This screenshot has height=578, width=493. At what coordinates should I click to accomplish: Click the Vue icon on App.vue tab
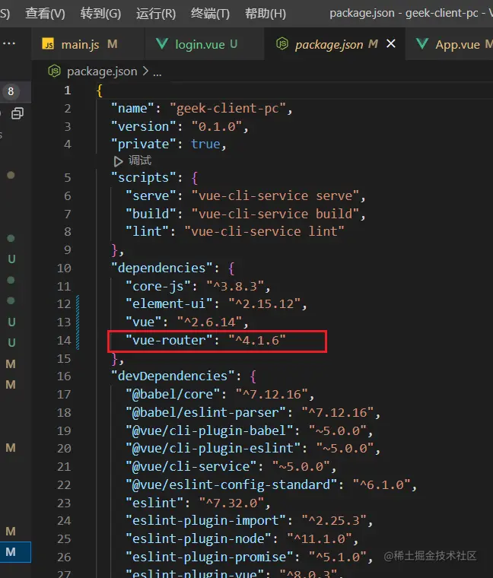[422, 44]
